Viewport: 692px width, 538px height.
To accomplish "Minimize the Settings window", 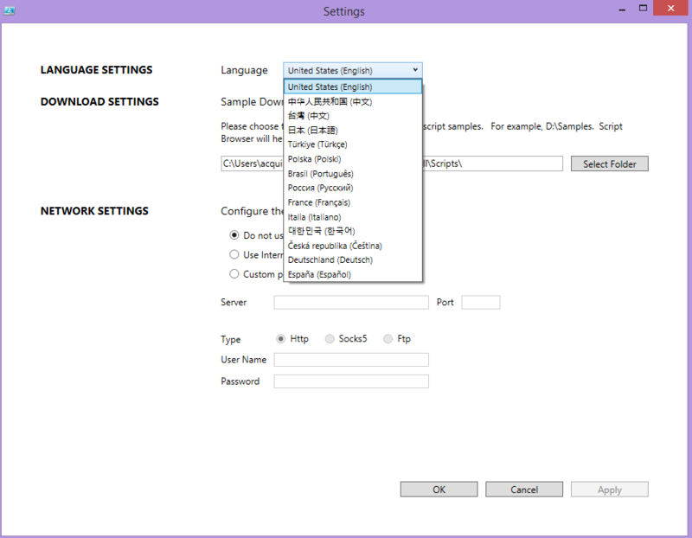I will pos(622,9).
